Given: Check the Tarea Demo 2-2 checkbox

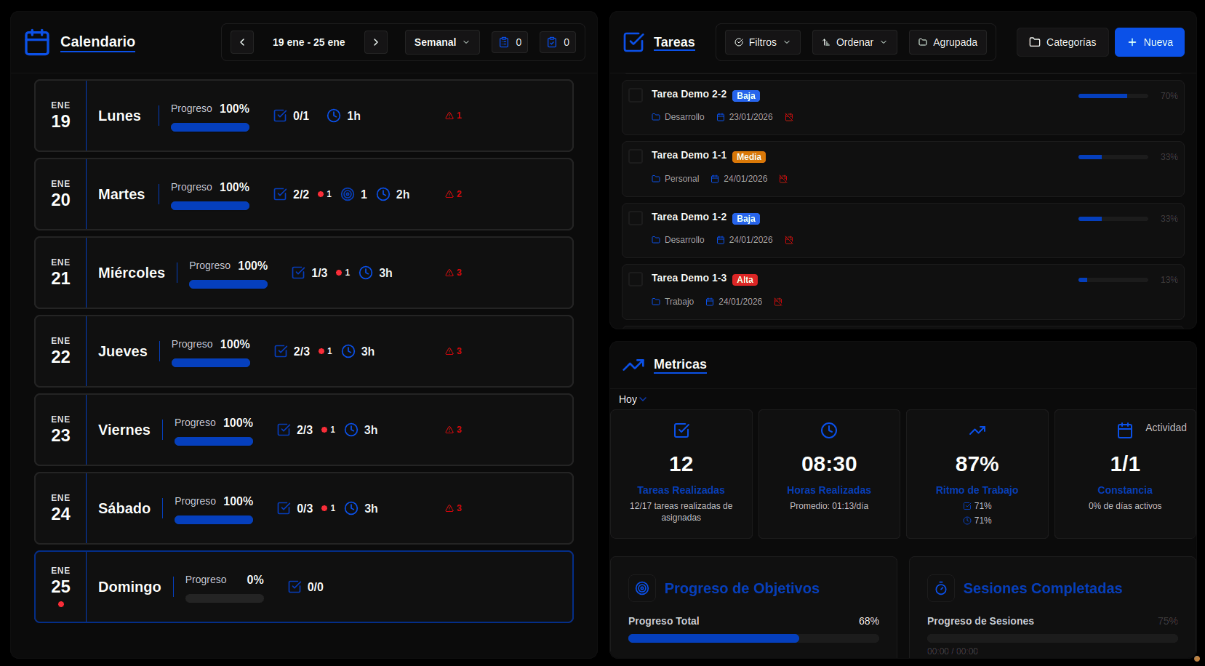Looking at the screenshot, I should click(x=636, y=95).
